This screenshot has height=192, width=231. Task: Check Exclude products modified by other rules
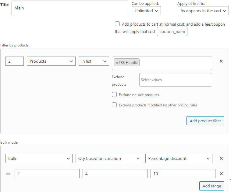click(x=114, y=105)
